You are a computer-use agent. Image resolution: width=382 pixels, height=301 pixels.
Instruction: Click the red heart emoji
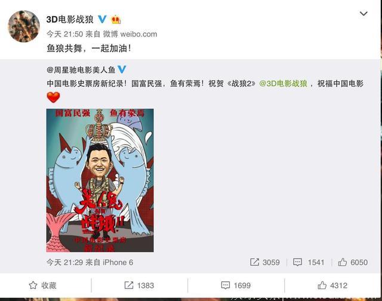pos(53,97)
